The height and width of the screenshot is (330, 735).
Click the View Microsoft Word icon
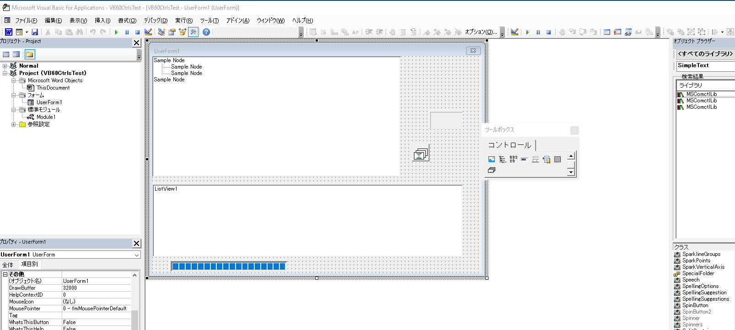pos(9,32)
